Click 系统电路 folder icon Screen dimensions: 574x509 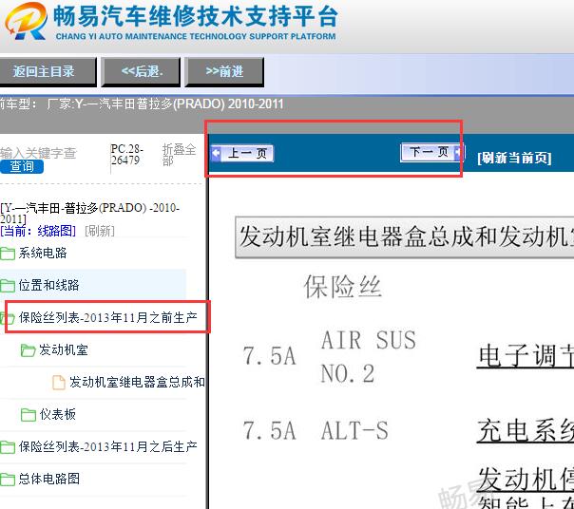pos(8,254)
